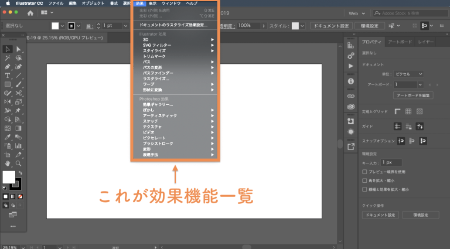The height and width of the screenshot is (249, 450).
Task: Activate the Gradient tool
Action: [x=18, y=128]
